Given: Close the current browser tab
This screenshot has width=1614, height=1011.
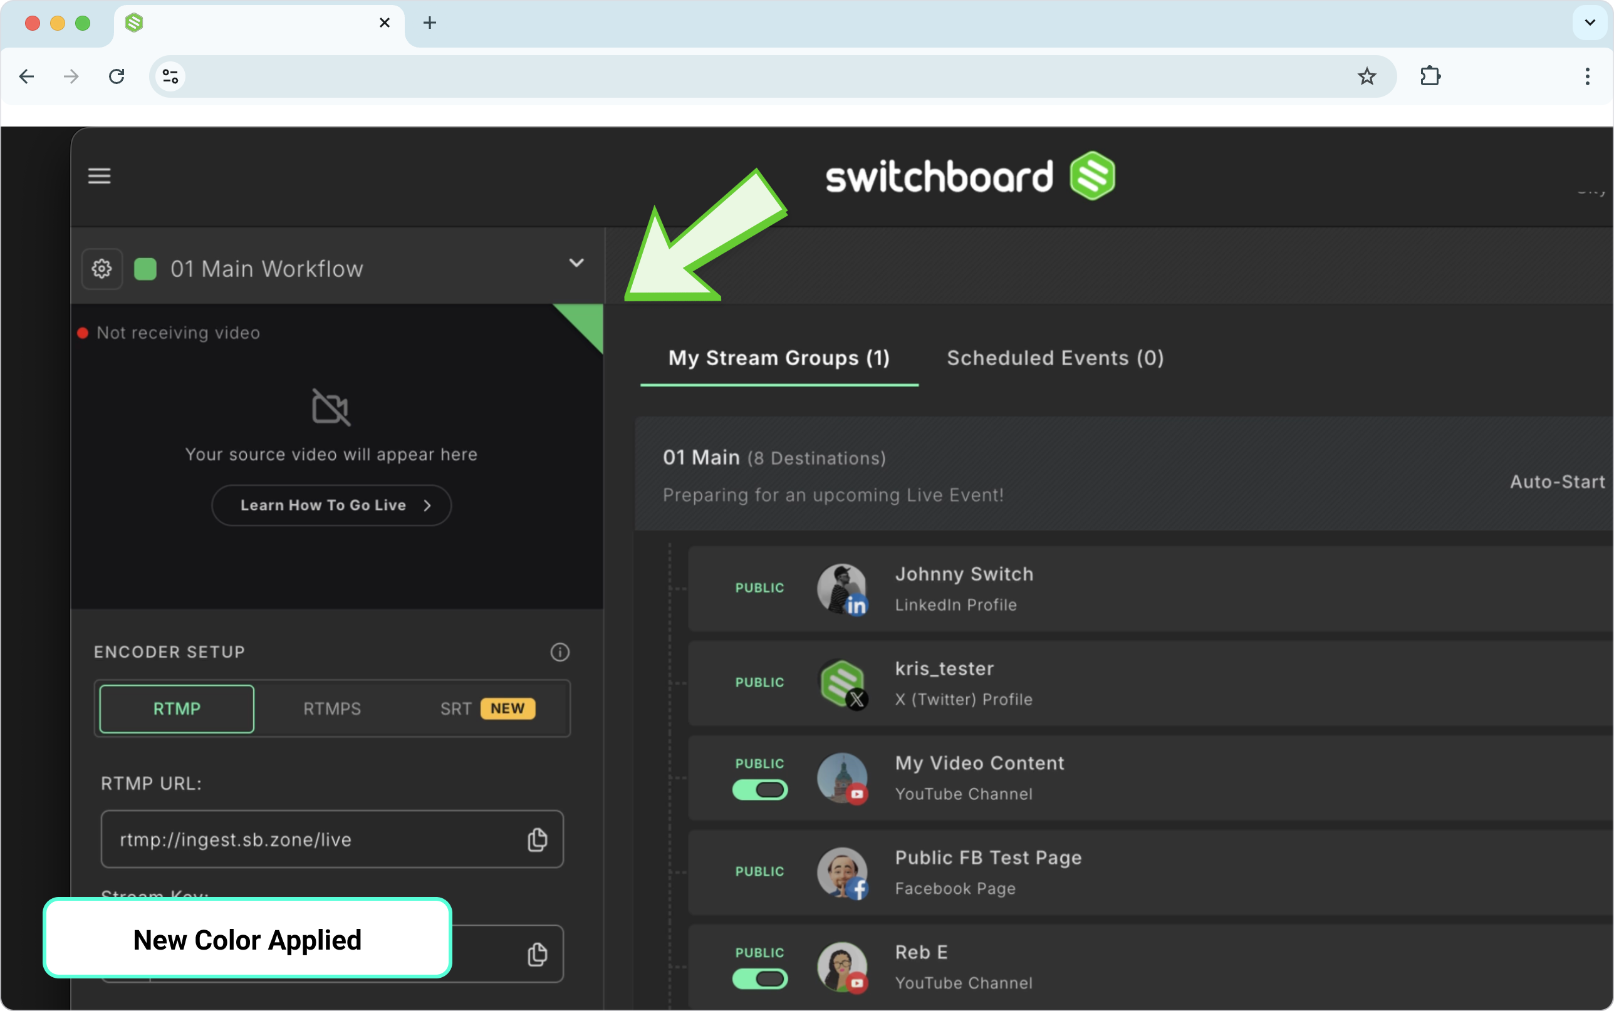Looking at the screenshot, I should 385,23.
